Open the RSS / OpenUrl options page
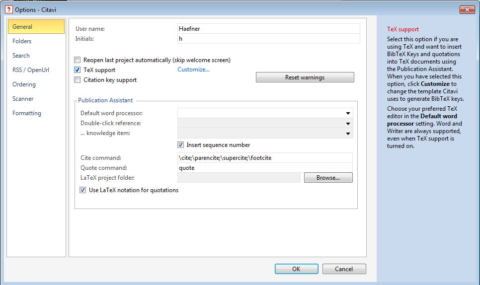The height and width of the screenshot is (285, 480). (31, 70)
